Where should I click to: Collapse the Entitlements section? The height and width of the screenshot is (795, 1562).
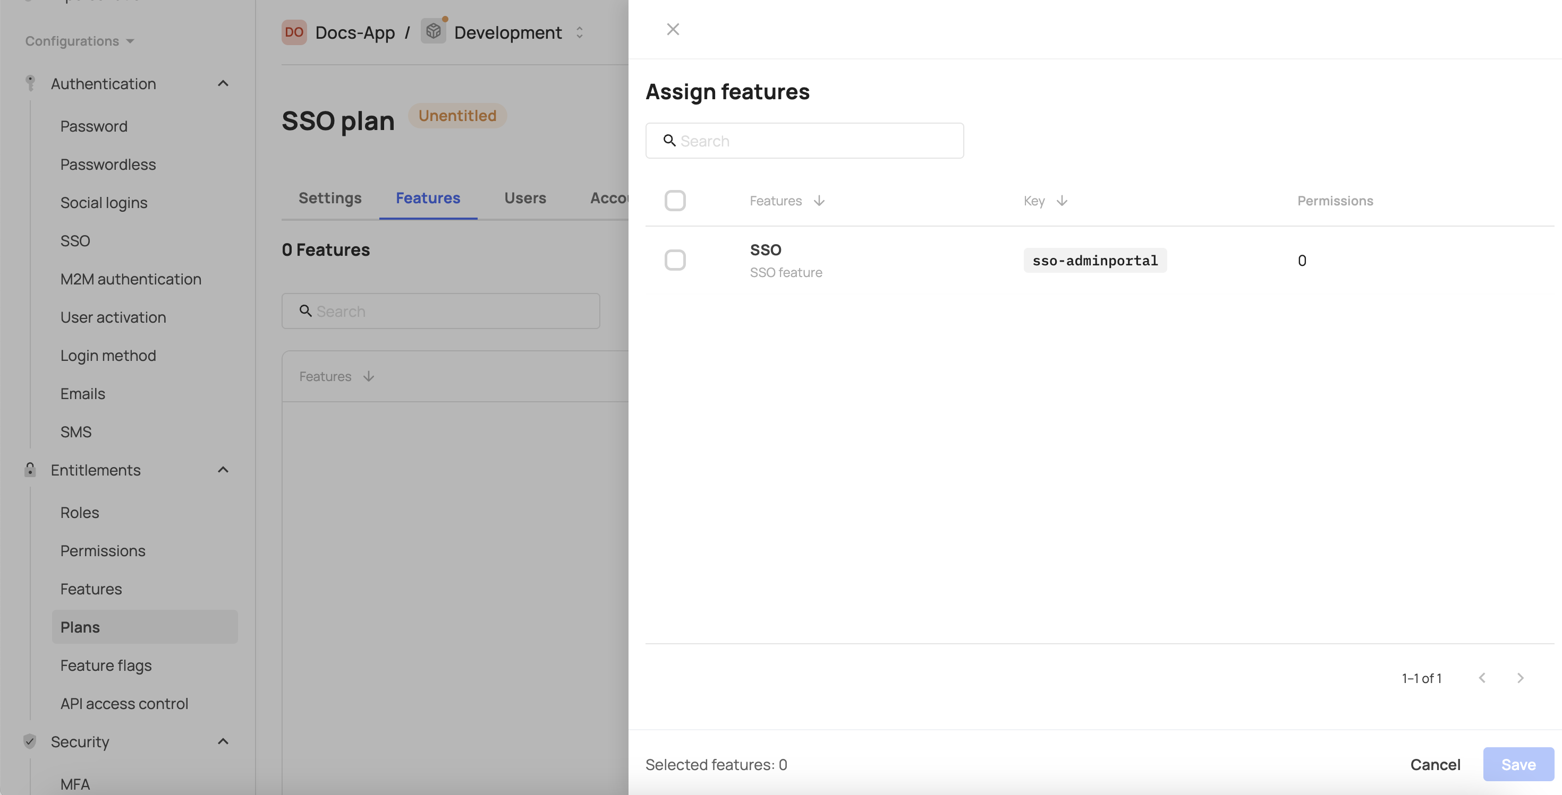(x=223, y=469)
